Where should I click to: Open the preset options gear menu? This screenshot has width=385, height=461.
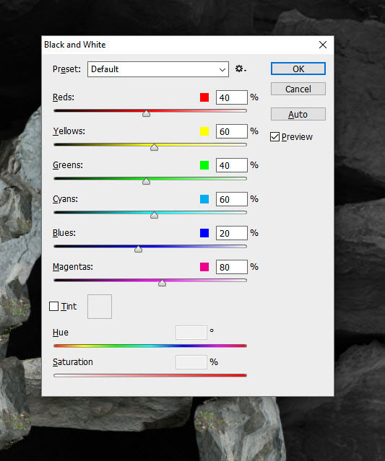pos(241,69)
